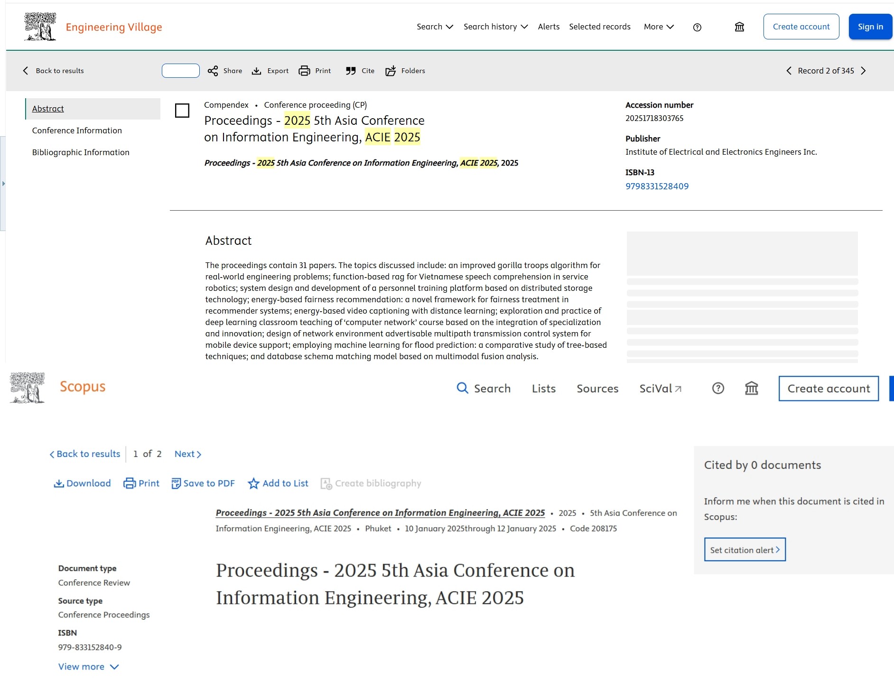Open ISBN-13 9798331528409 link
This screenshot has width=894, height=678.
[x=657, y=186]
